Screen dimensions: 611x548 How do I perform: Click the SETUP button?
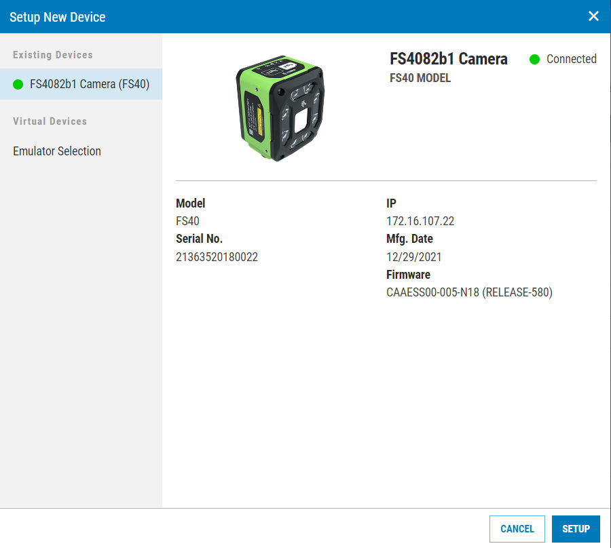pos(576,528)
